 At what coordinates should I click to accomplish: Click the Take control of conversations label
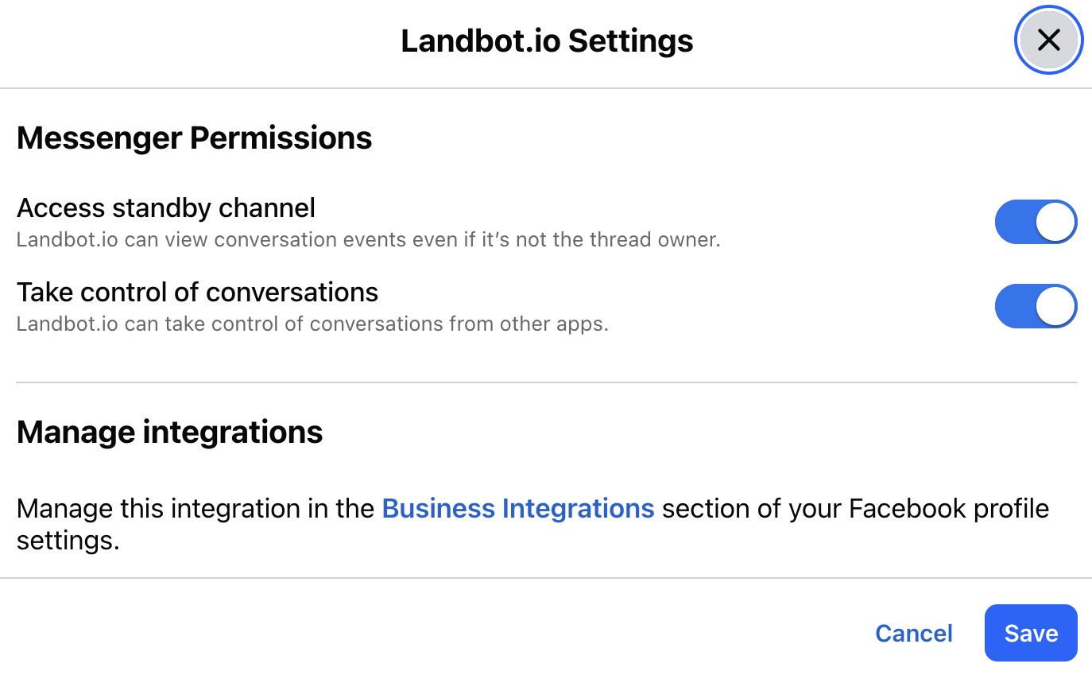click(x=197, y=292)
